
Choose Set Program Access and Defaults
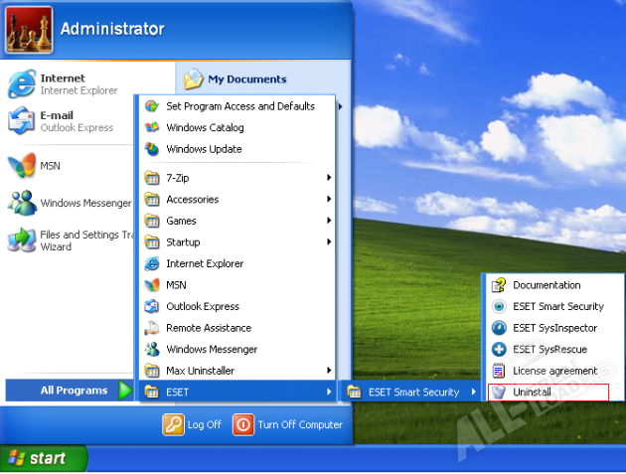(x=239, y=106)
